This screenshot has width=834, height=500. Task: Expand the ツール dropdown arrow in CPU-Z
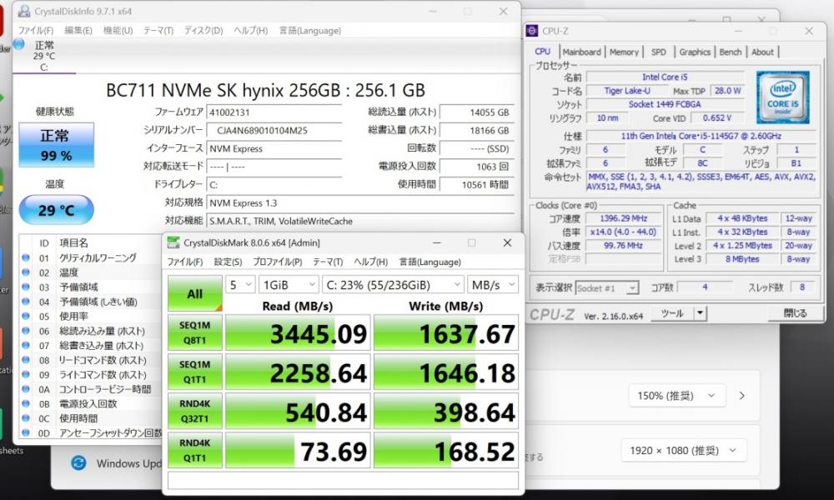point(700,313)
